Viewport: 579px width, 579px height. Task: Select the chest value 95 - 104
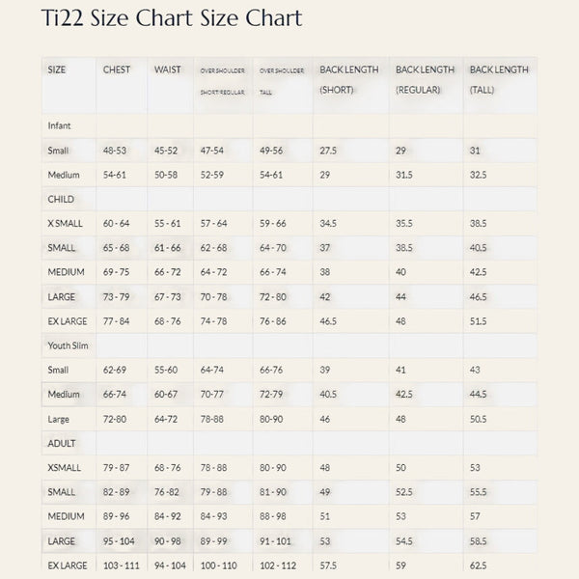[x=119, y=541]
